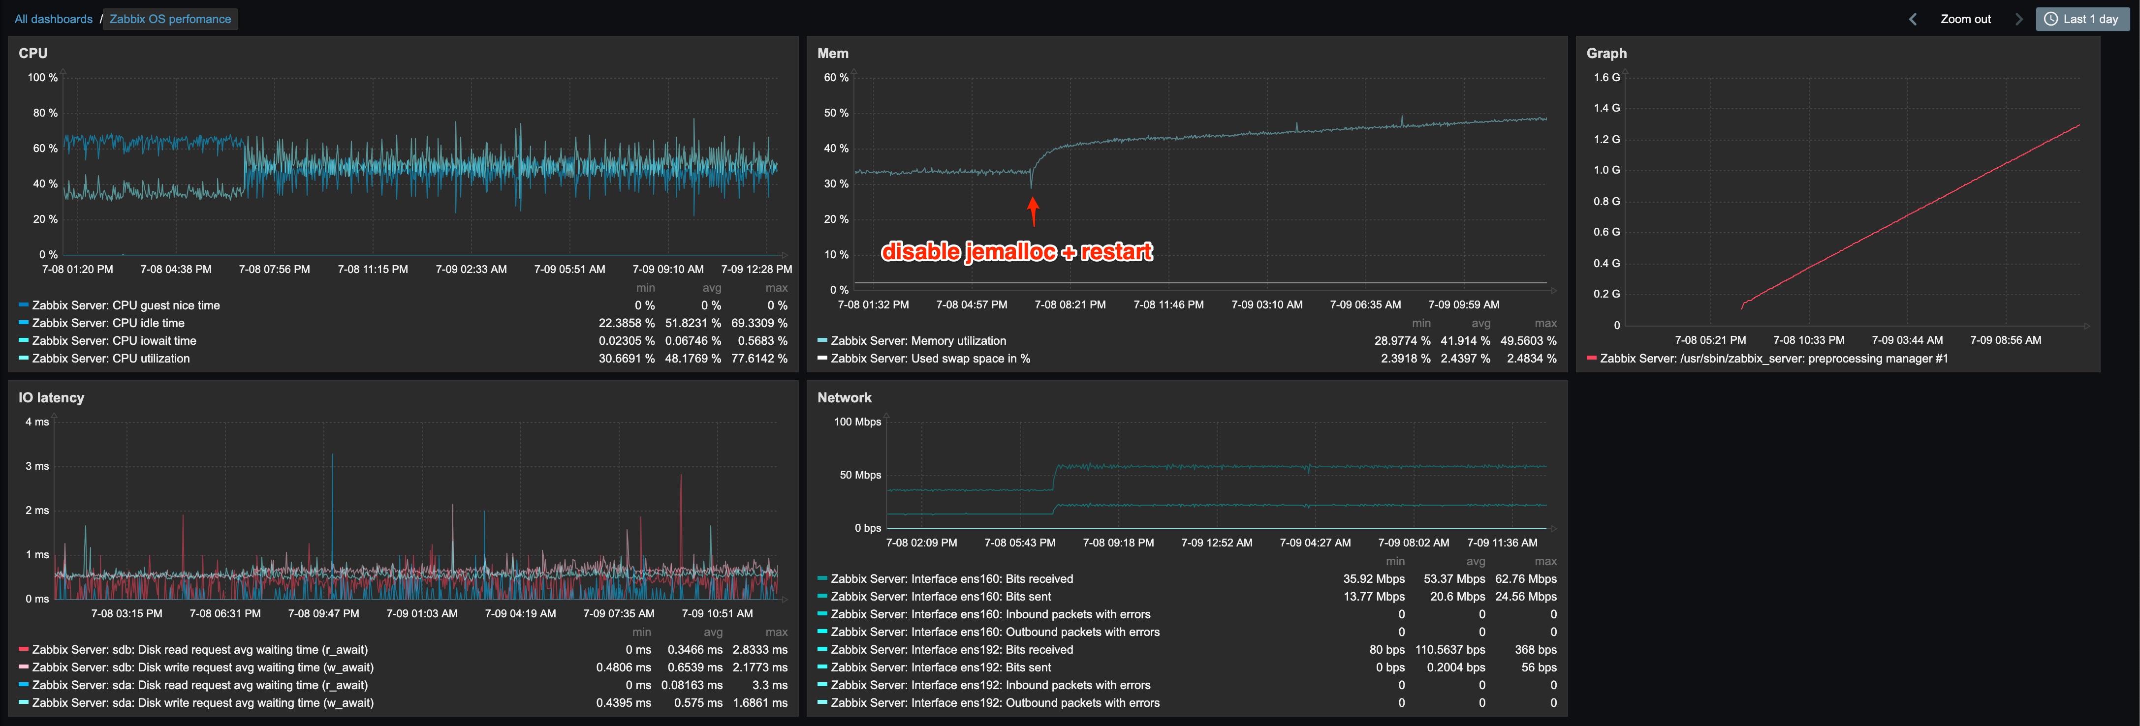Select preprocessing manager #1 legend entry
The width and height of the screenshot is (2140, 726).
(x=1774, y=359)
